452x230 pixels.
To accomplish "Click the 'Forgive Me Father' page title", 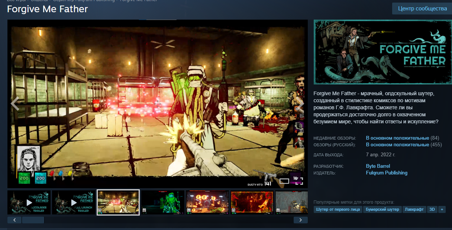I will [x=48, y=9].
